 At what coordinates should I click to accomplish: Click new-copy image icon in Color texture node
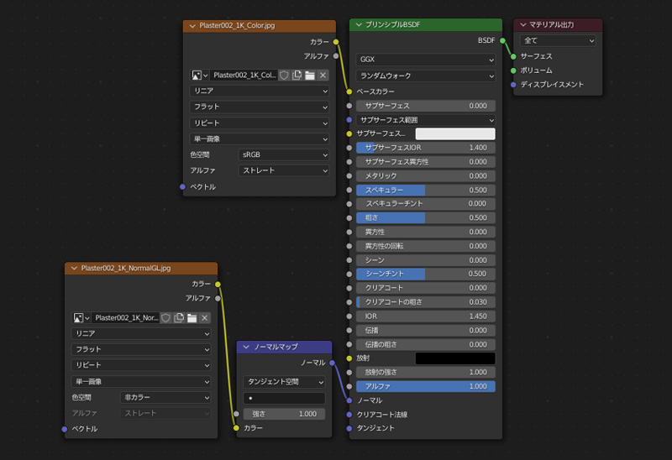(x=297, y=75)
